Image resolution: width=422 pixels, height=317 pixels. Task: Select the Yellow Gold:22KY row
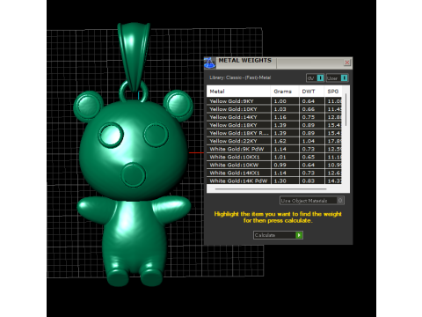[x=274, y=141]
